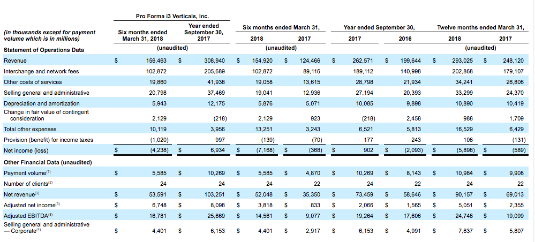535x242 pixels.
Task: Click net revenue value 103,251
Action: click(x=215, y=194)
